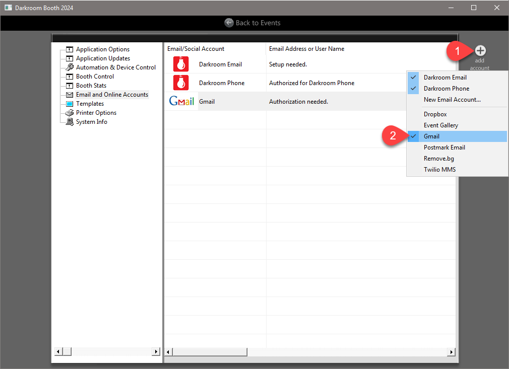Click the Darkroom Booth title bar app icon

point(8,8)
